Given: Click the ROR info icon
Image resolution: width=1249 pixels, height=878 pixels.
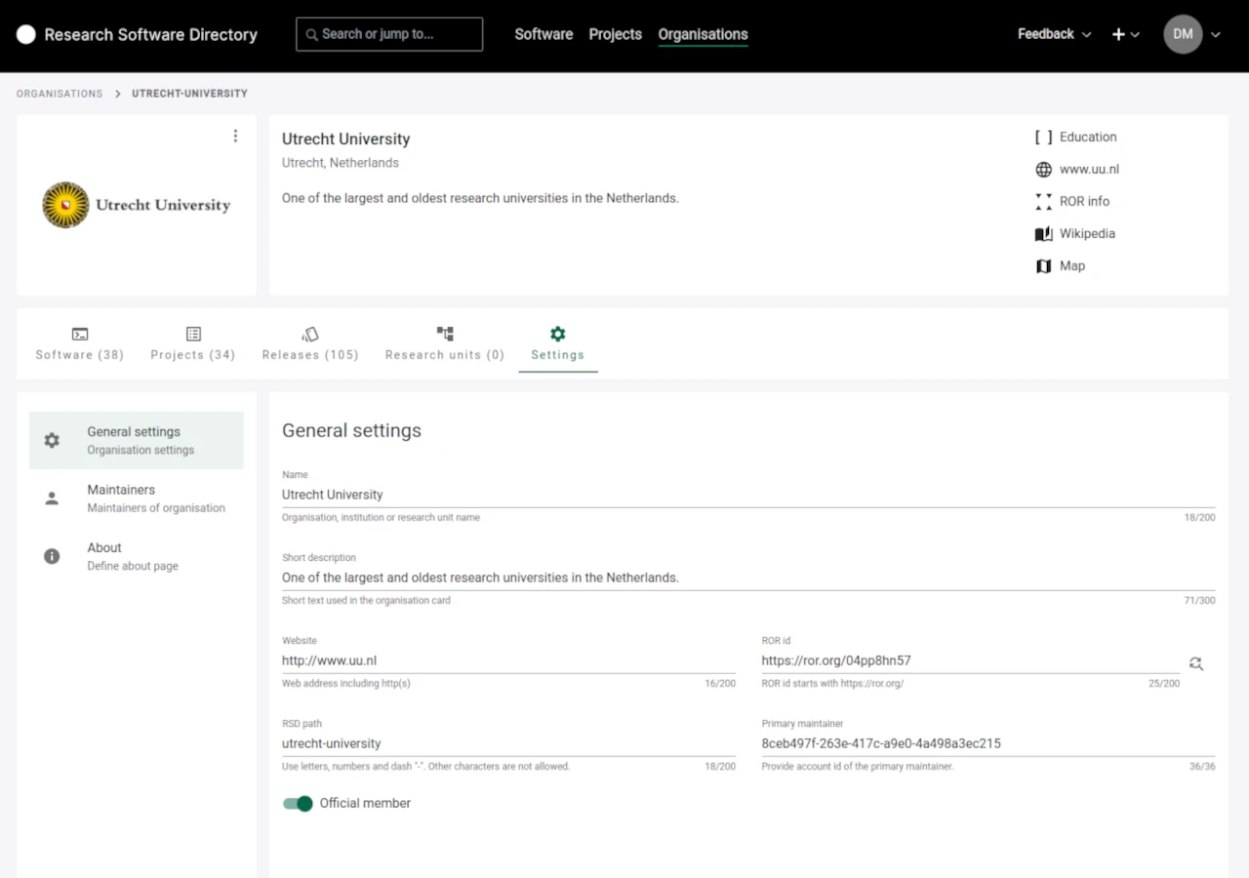Looking at the screenshot, I should point(1043,202).
